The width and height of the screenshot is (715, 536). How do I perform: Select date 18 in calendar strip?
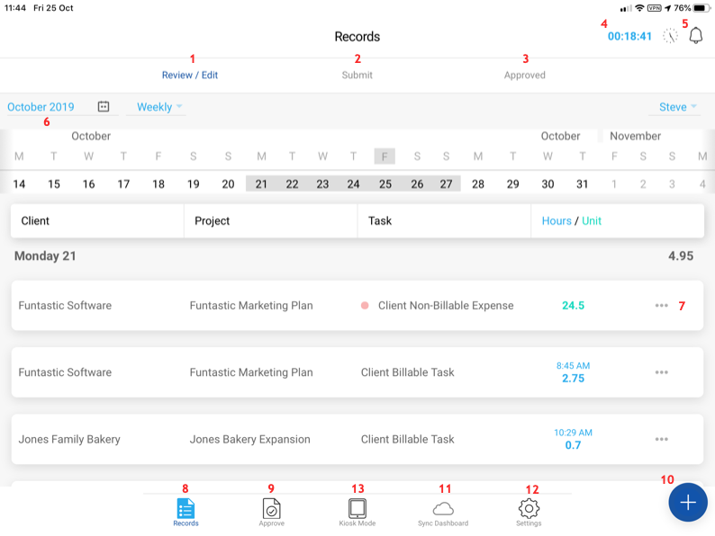(x=158, y=183)
